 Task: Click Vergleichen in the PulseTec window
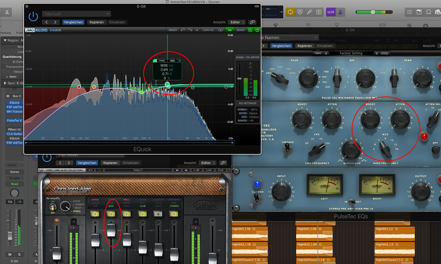281,46
